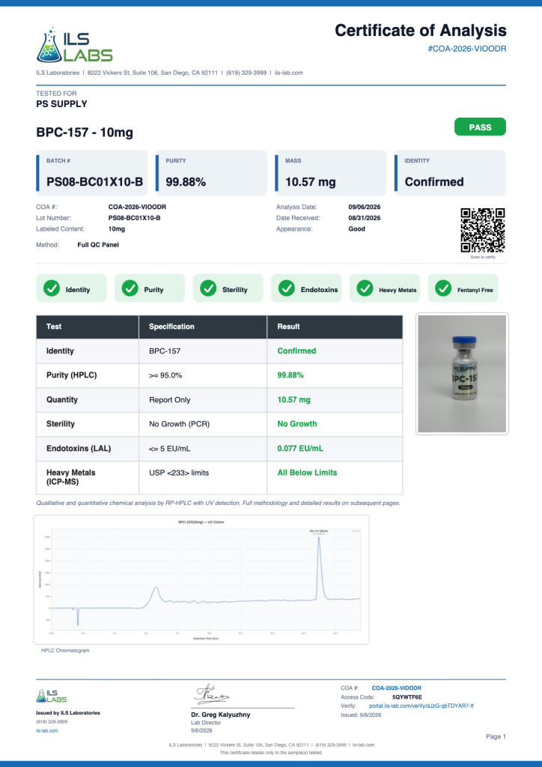This screenshot has width=542, height=767.
Task: Click the BPC-157 - 10mg product heading
Action: tap(85, 132)
